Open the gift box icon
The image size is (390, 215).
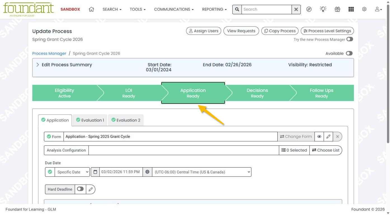pos(337,9)
